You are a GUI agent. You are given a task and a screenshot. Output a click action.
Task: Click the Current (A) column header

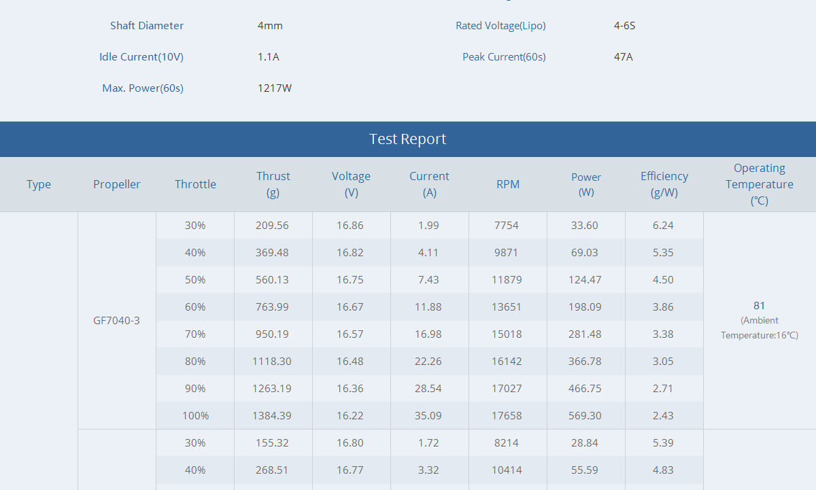[x=430, y=184]
